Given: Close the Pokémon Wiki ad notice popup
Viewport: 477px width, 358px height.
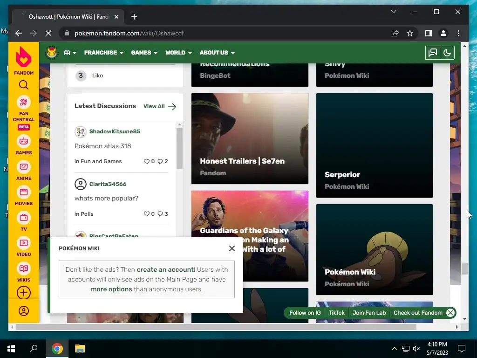Looking at the screenshot, I should point(232,248).
